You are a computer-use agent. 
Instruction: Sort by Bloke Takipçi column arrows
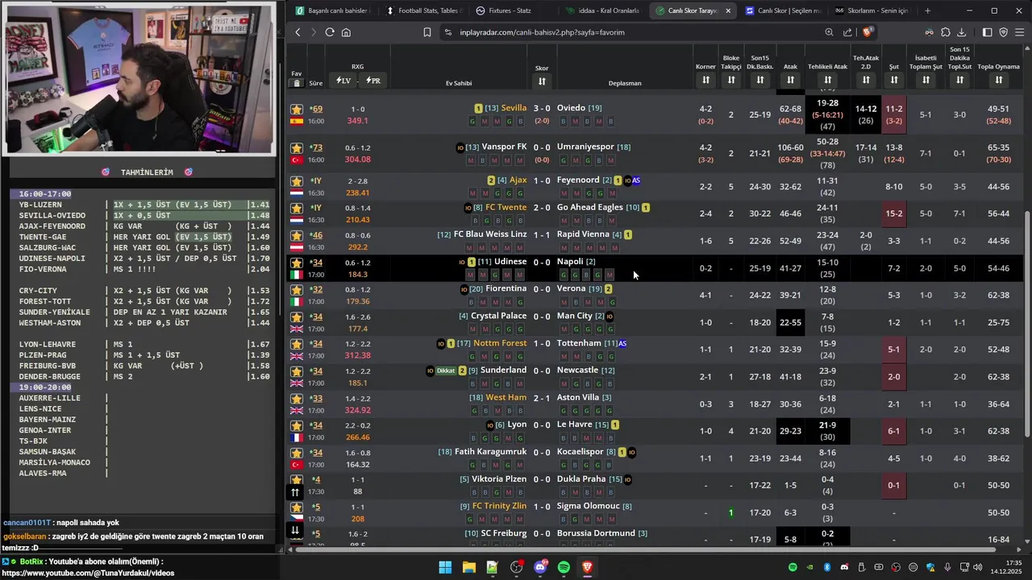pyautogui.click(x=731, y=80)
